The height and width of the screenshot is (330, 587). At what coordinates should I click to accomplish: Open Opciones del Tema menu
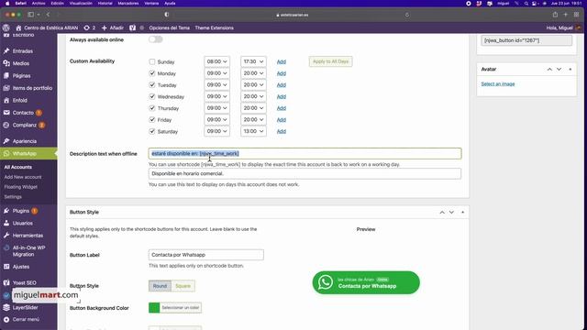(x=169, y=27)
